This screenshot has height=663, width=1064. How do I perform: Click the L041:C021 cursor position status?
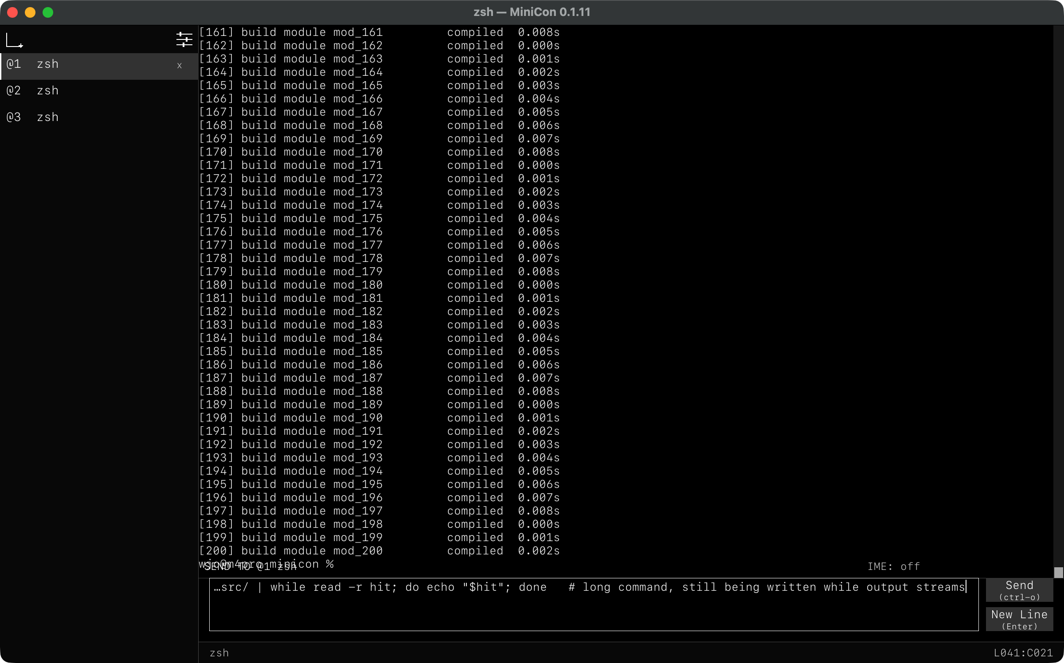(x=1023, y=653)
